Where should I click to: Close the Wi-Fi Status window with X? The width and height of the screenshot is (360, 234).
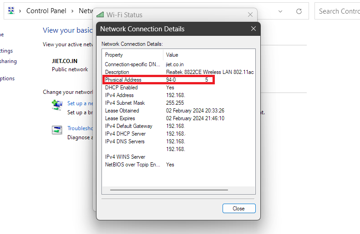(250, 15)
